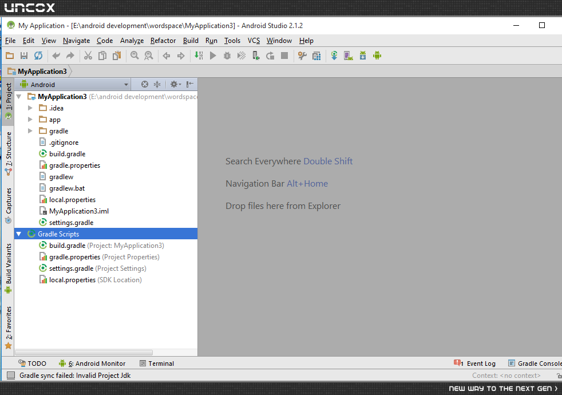Open project panel gear settings menu
Image resolution: width=562 pixels, height=395 pixels.
pos(176,84)
